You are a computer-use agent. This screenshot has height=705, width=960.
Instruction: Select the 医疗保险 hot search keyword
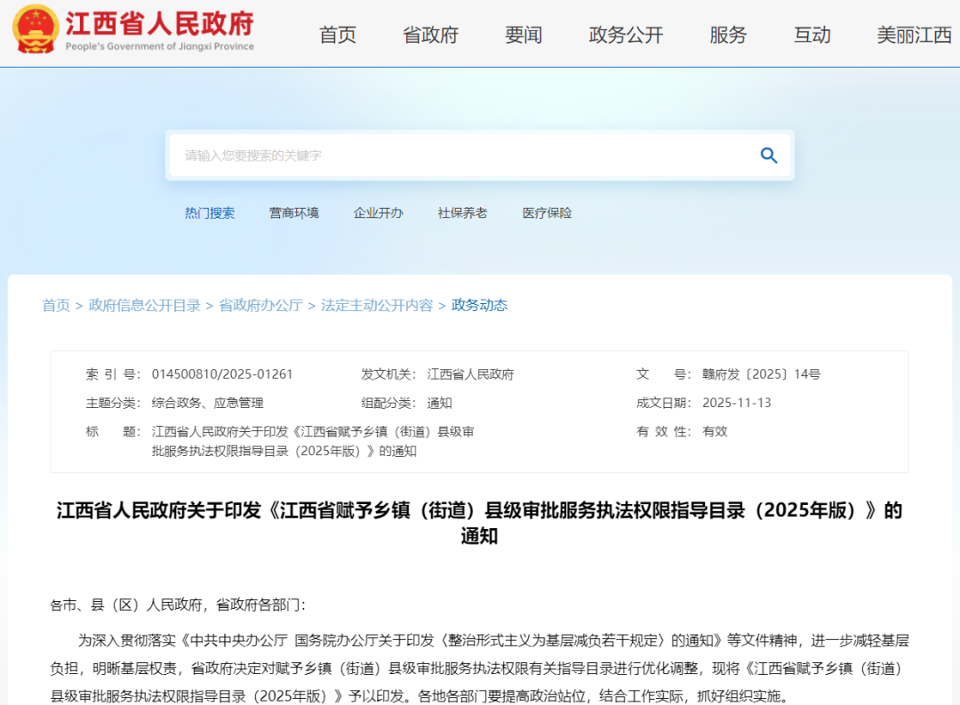(x=548, y=213)
